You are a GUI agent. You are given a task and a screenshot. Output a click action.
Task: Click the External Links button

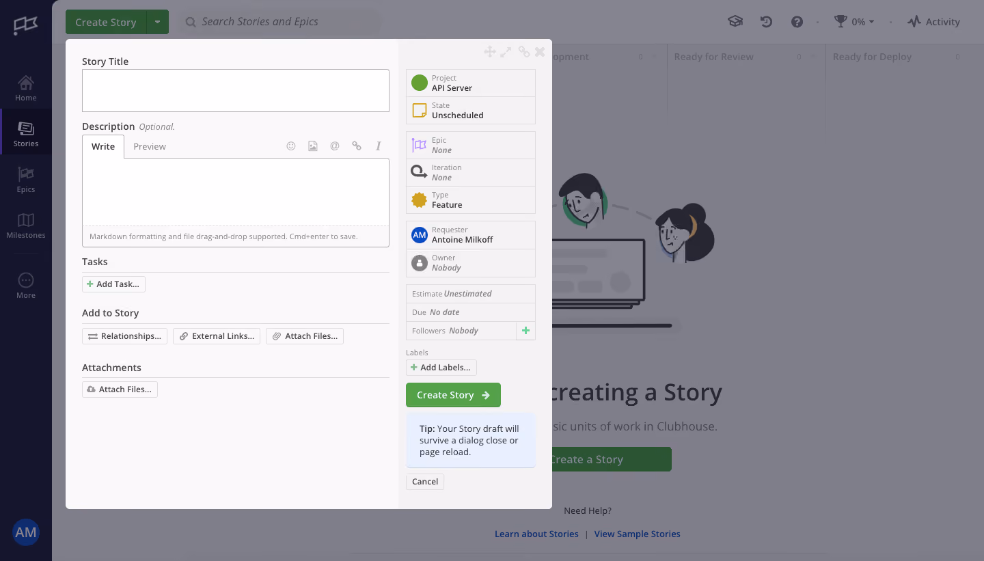217,336
